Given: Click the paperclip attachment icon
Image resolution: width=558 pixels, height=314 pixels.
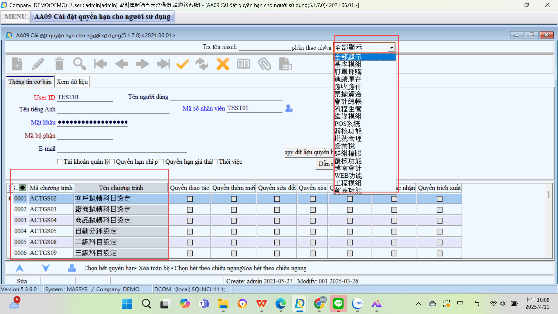Looking at the screenshot, I should pos(264,64).
